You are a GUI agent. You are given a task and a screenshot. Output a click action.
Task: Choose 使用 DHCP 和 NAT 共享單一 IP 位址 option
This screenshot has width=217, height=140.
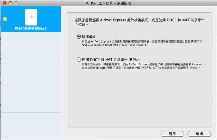pos(79,60)
